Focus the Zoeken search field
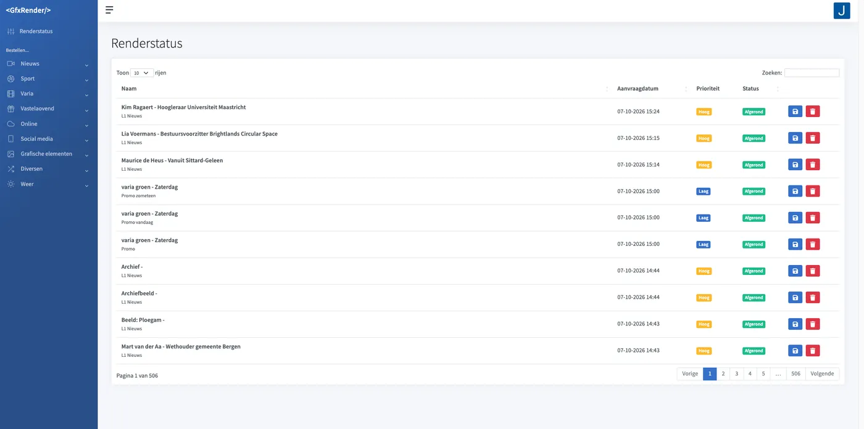The width and height of the screenshot is (864, 429). point(812,73)
